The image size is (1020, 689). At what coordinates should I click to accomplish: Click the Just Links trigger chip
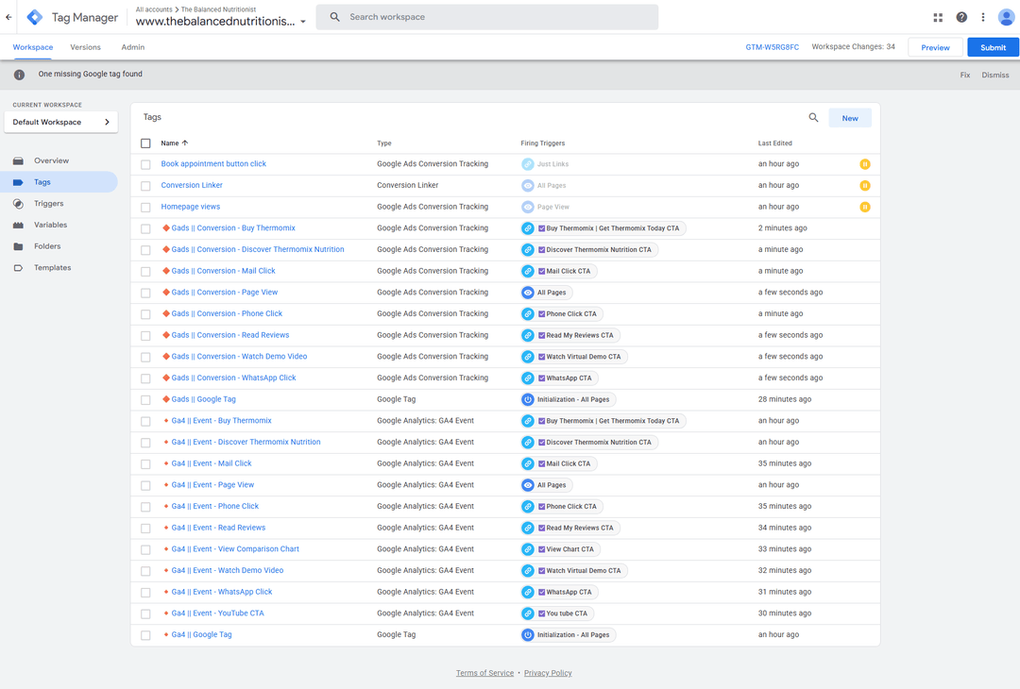point(546,164)
